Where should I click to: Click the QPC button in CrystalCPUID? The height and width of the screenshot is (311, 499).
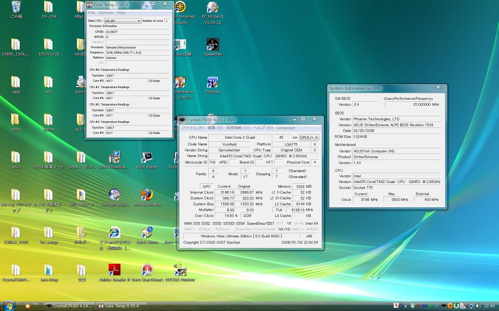pyautogui.click(x=206, y=186)
